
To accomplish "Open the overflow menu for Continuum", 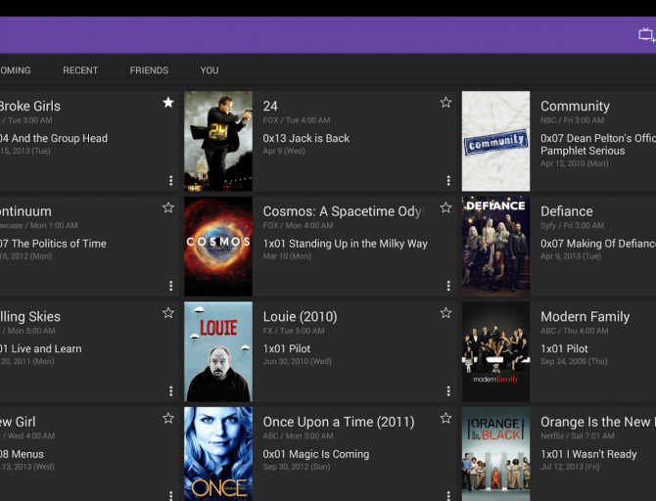I will 170,286.
